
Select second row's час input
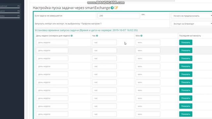click(104, 51)
